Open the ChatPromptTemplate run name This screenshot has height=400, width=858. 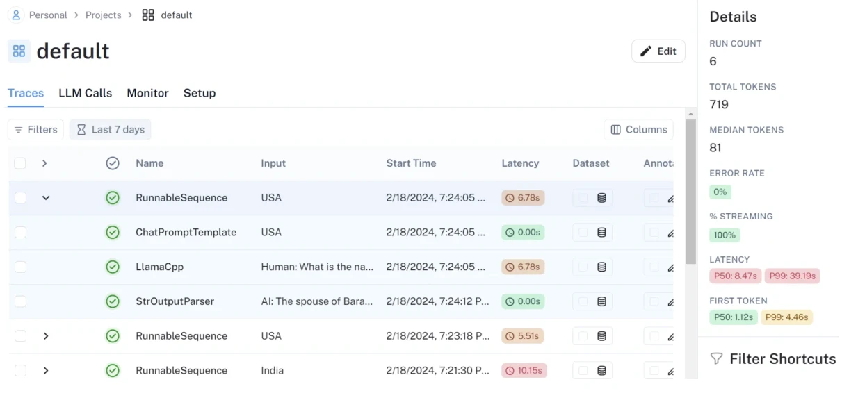click(186, 233)
